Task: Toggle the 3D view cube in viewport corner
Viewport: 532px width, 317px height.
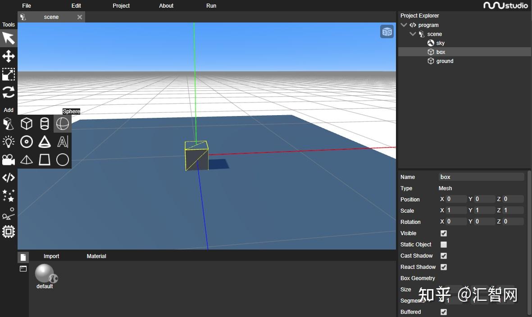Action: click(386, 31)
